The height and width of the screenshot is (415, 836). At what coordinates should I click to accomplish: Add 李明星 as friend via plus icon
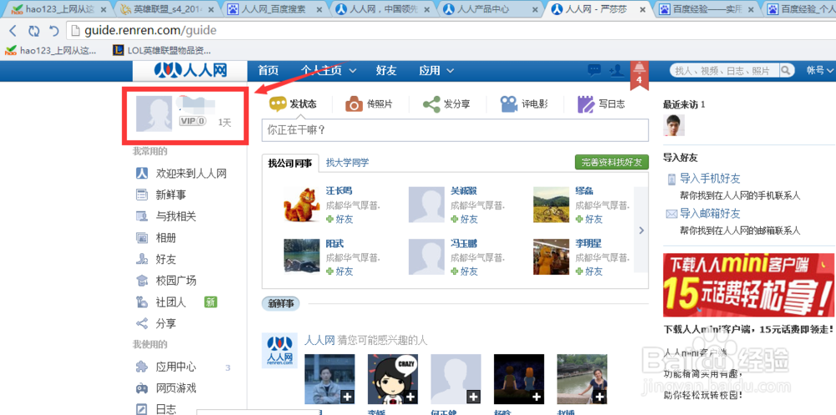(579, 271)
